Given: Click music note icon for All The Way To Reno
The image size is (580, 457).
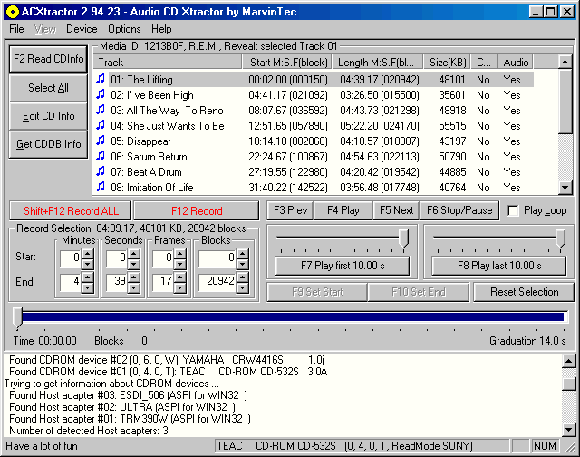Looking at the screenshot, I should pos(101,111).
